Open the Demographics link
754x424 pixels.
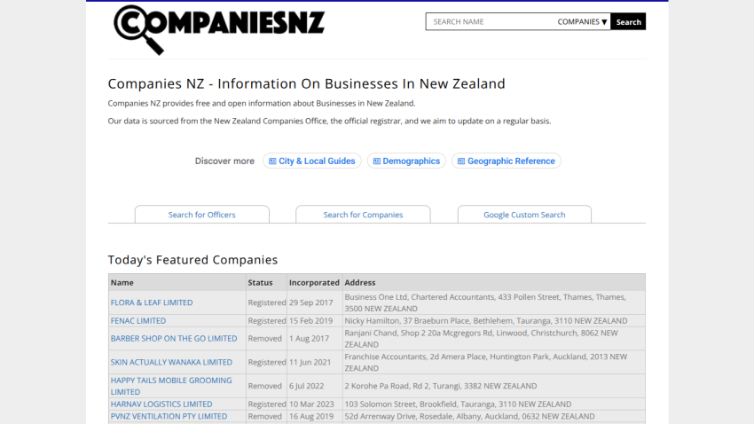(x=406, y=161)
